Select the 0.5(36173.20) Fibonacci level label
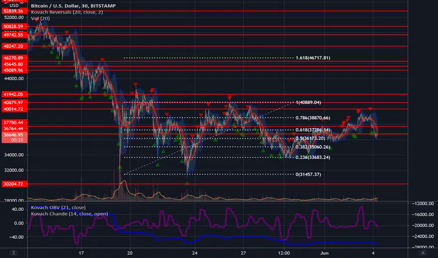438x258 pixels. (x=310, y=138)
